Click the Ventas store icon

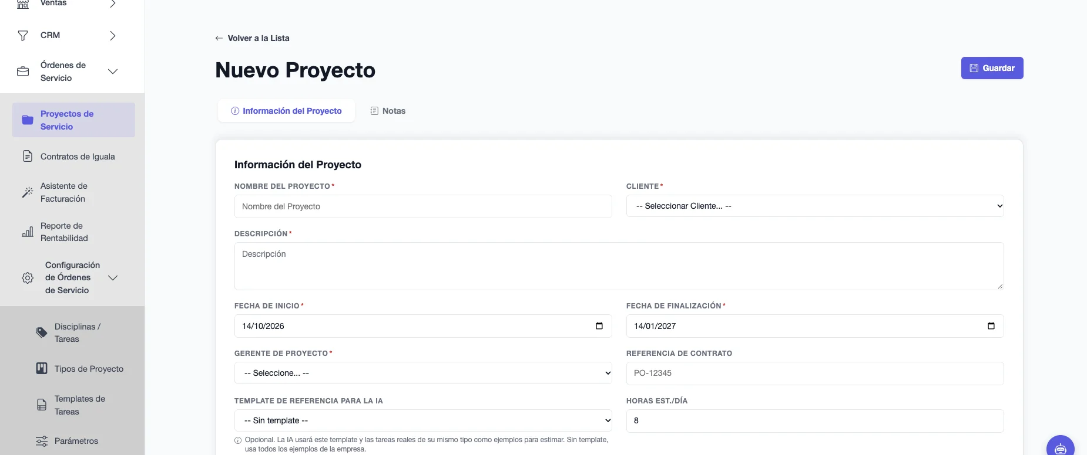pyautogui.click(x=23, y=4)
